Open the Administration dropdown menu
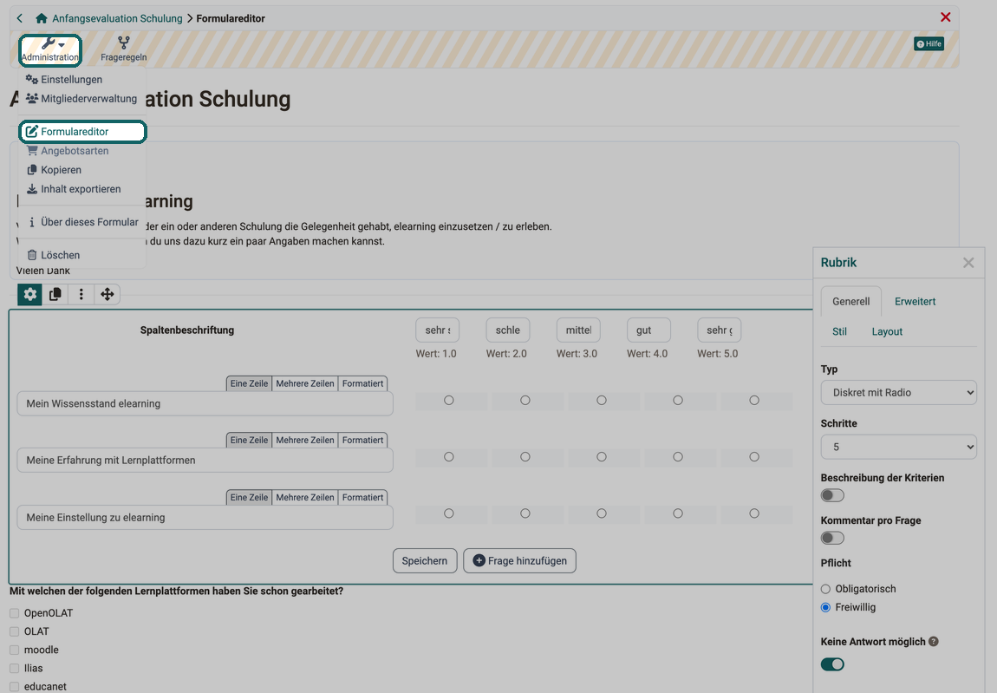Image resolution: width=997 pixels, height=693 pixels. coord(49,49)
